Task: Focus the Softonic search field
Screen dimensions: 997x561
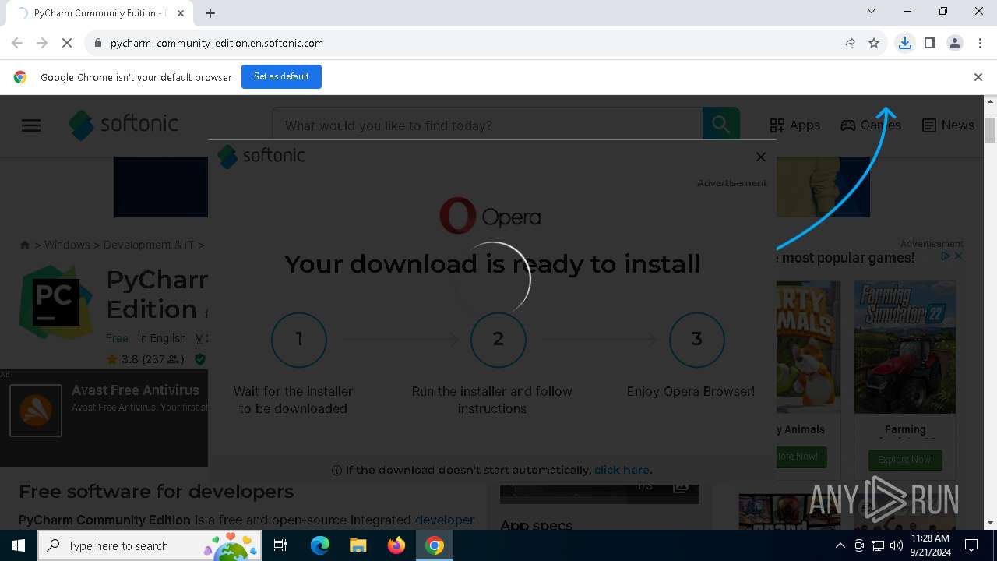Action: 487,125
